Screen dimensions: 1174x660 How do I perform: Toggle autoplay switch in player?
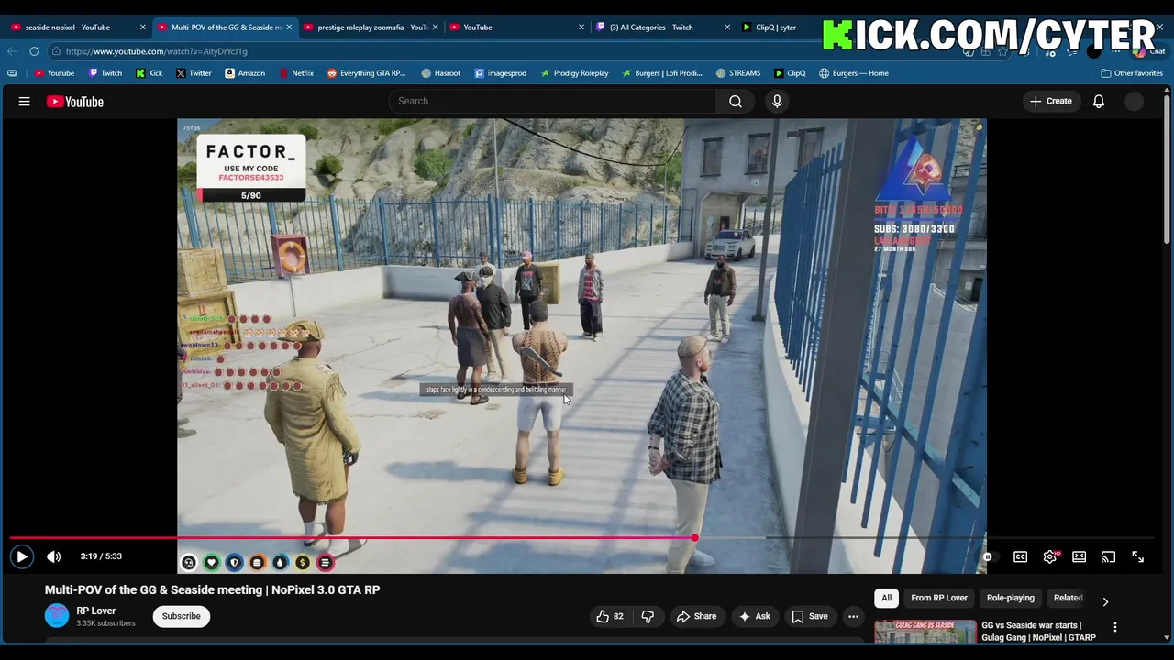point(987,556)
